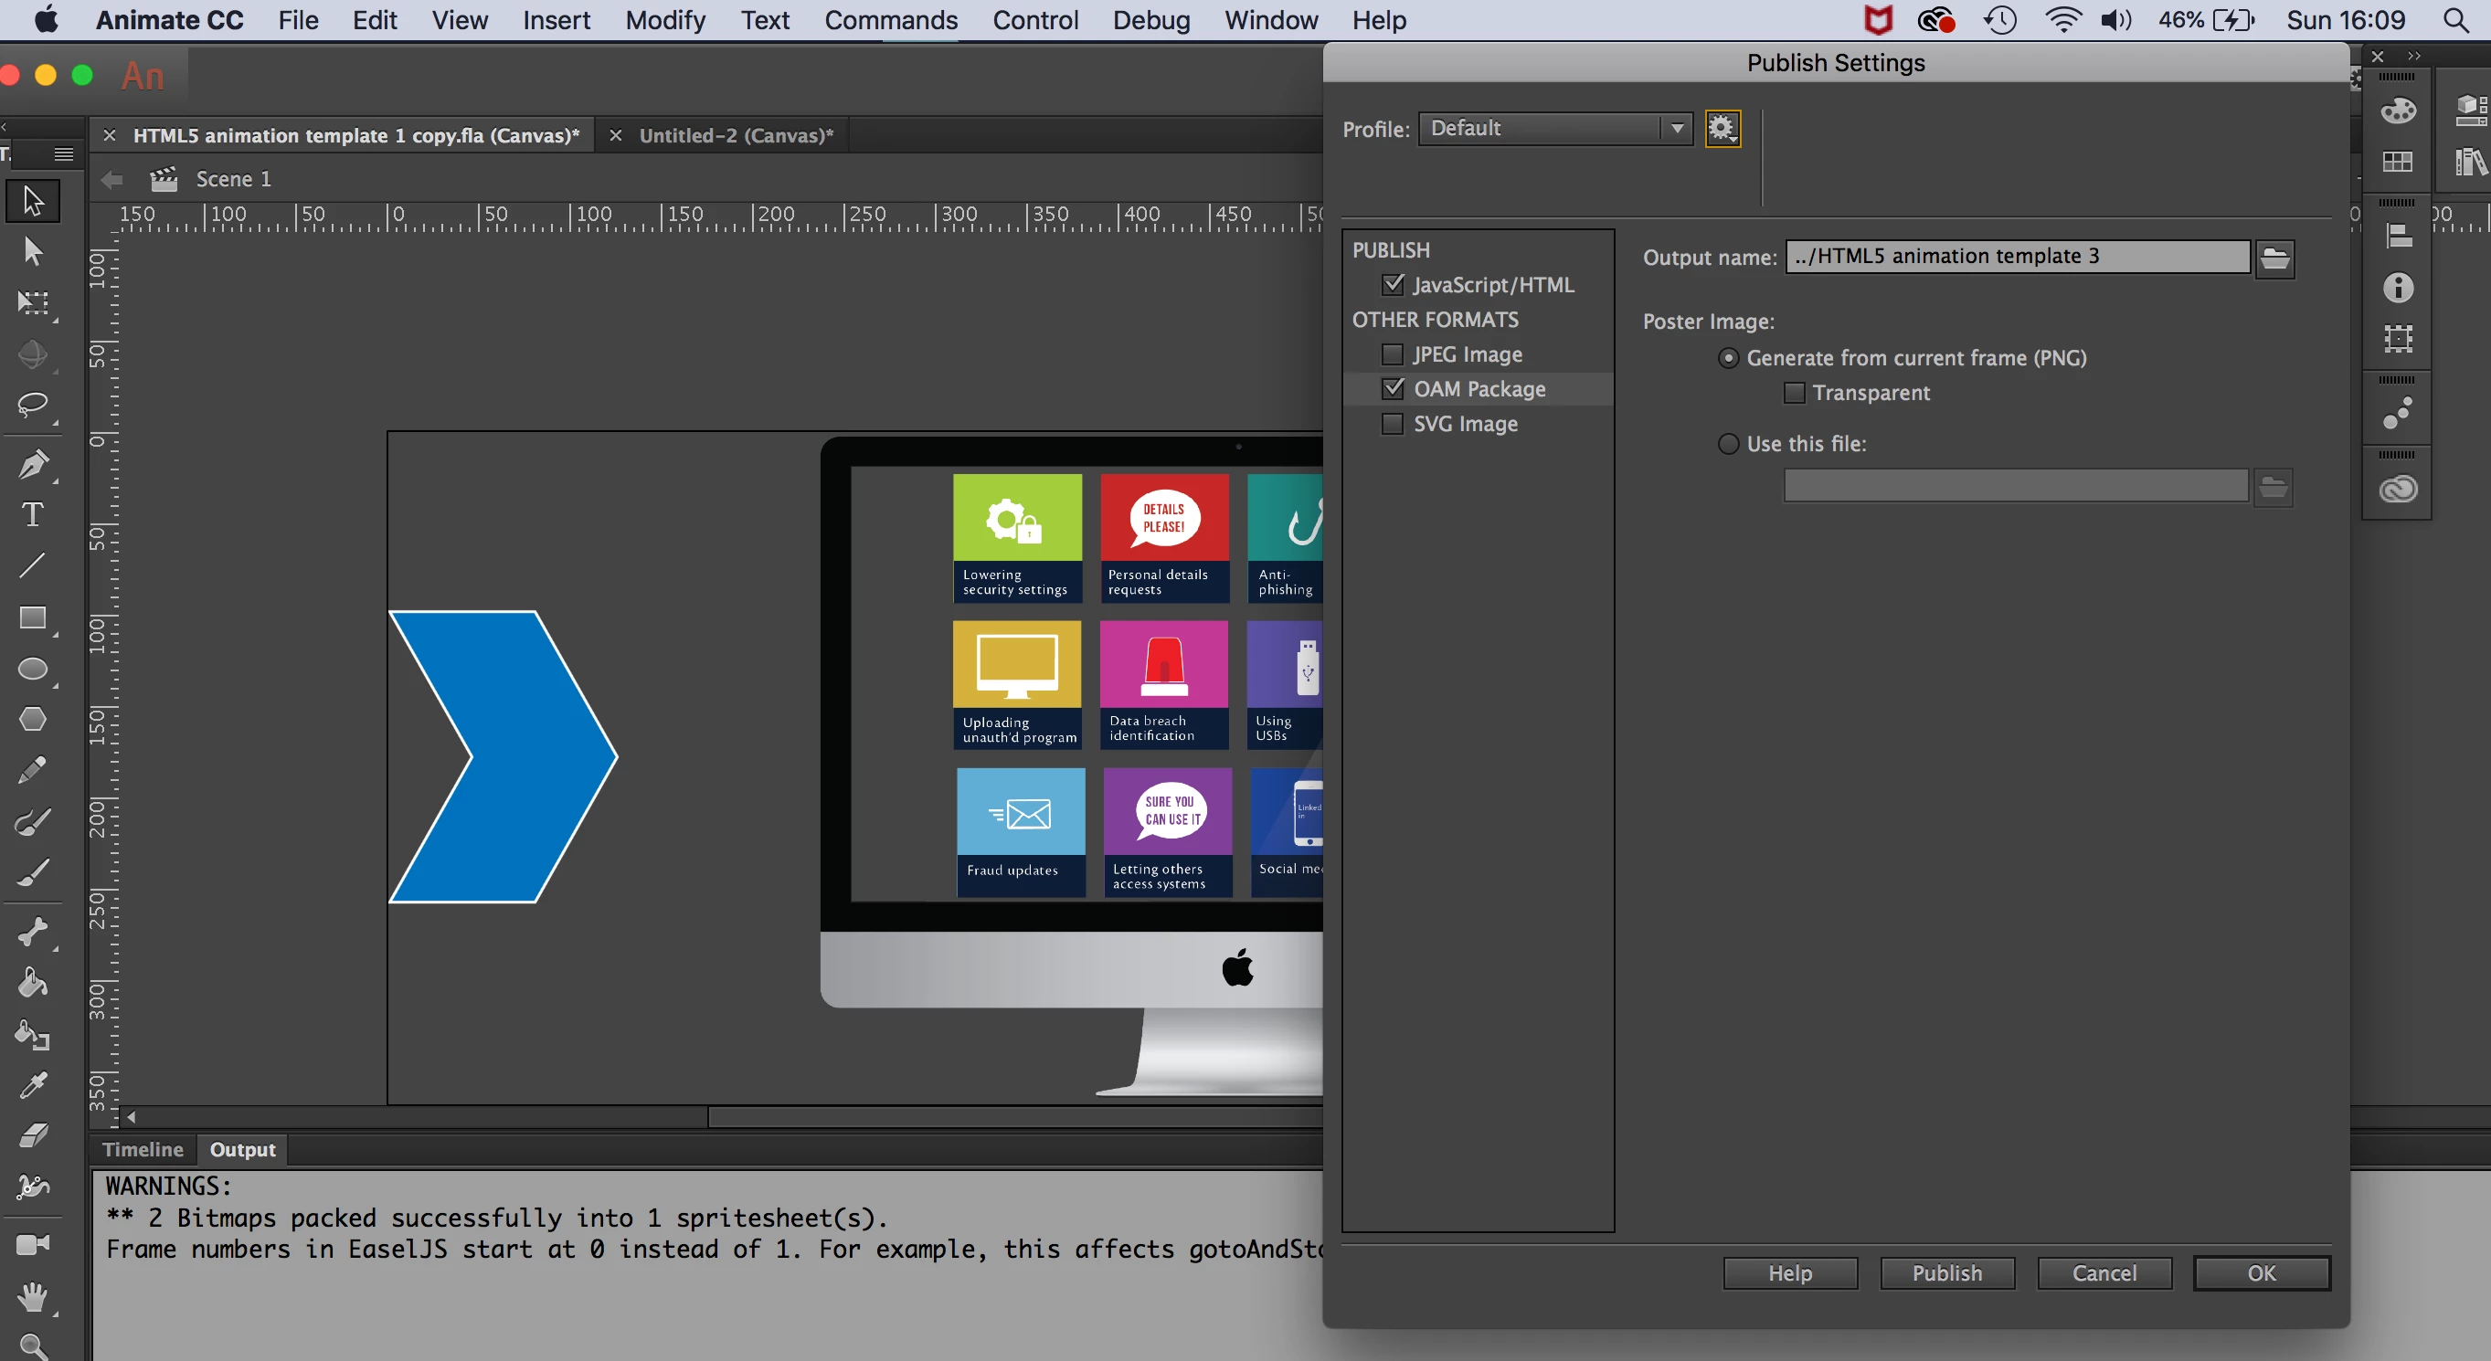2491x1361 pixels.
Task: Click in the Output name field
Action: 2016,256
